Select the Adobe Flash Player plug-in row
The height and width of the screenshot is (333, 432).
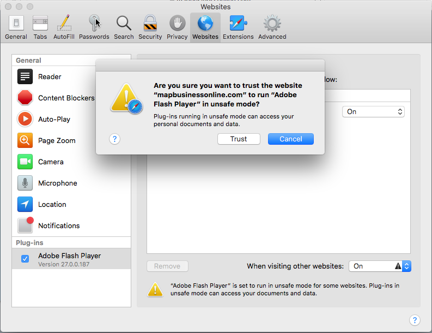[71, 259]
